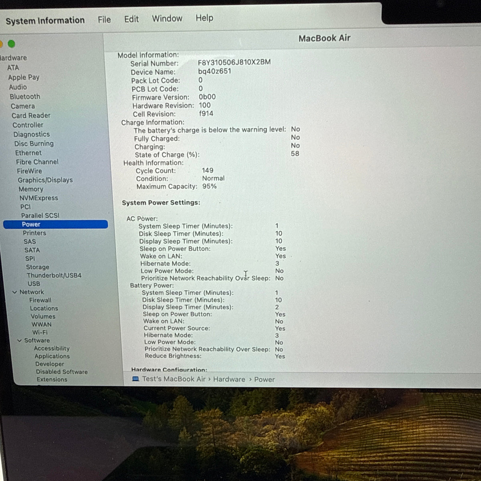Select the Network category heading
This screenshot has width=481, height=481.
tap(32, 292)
